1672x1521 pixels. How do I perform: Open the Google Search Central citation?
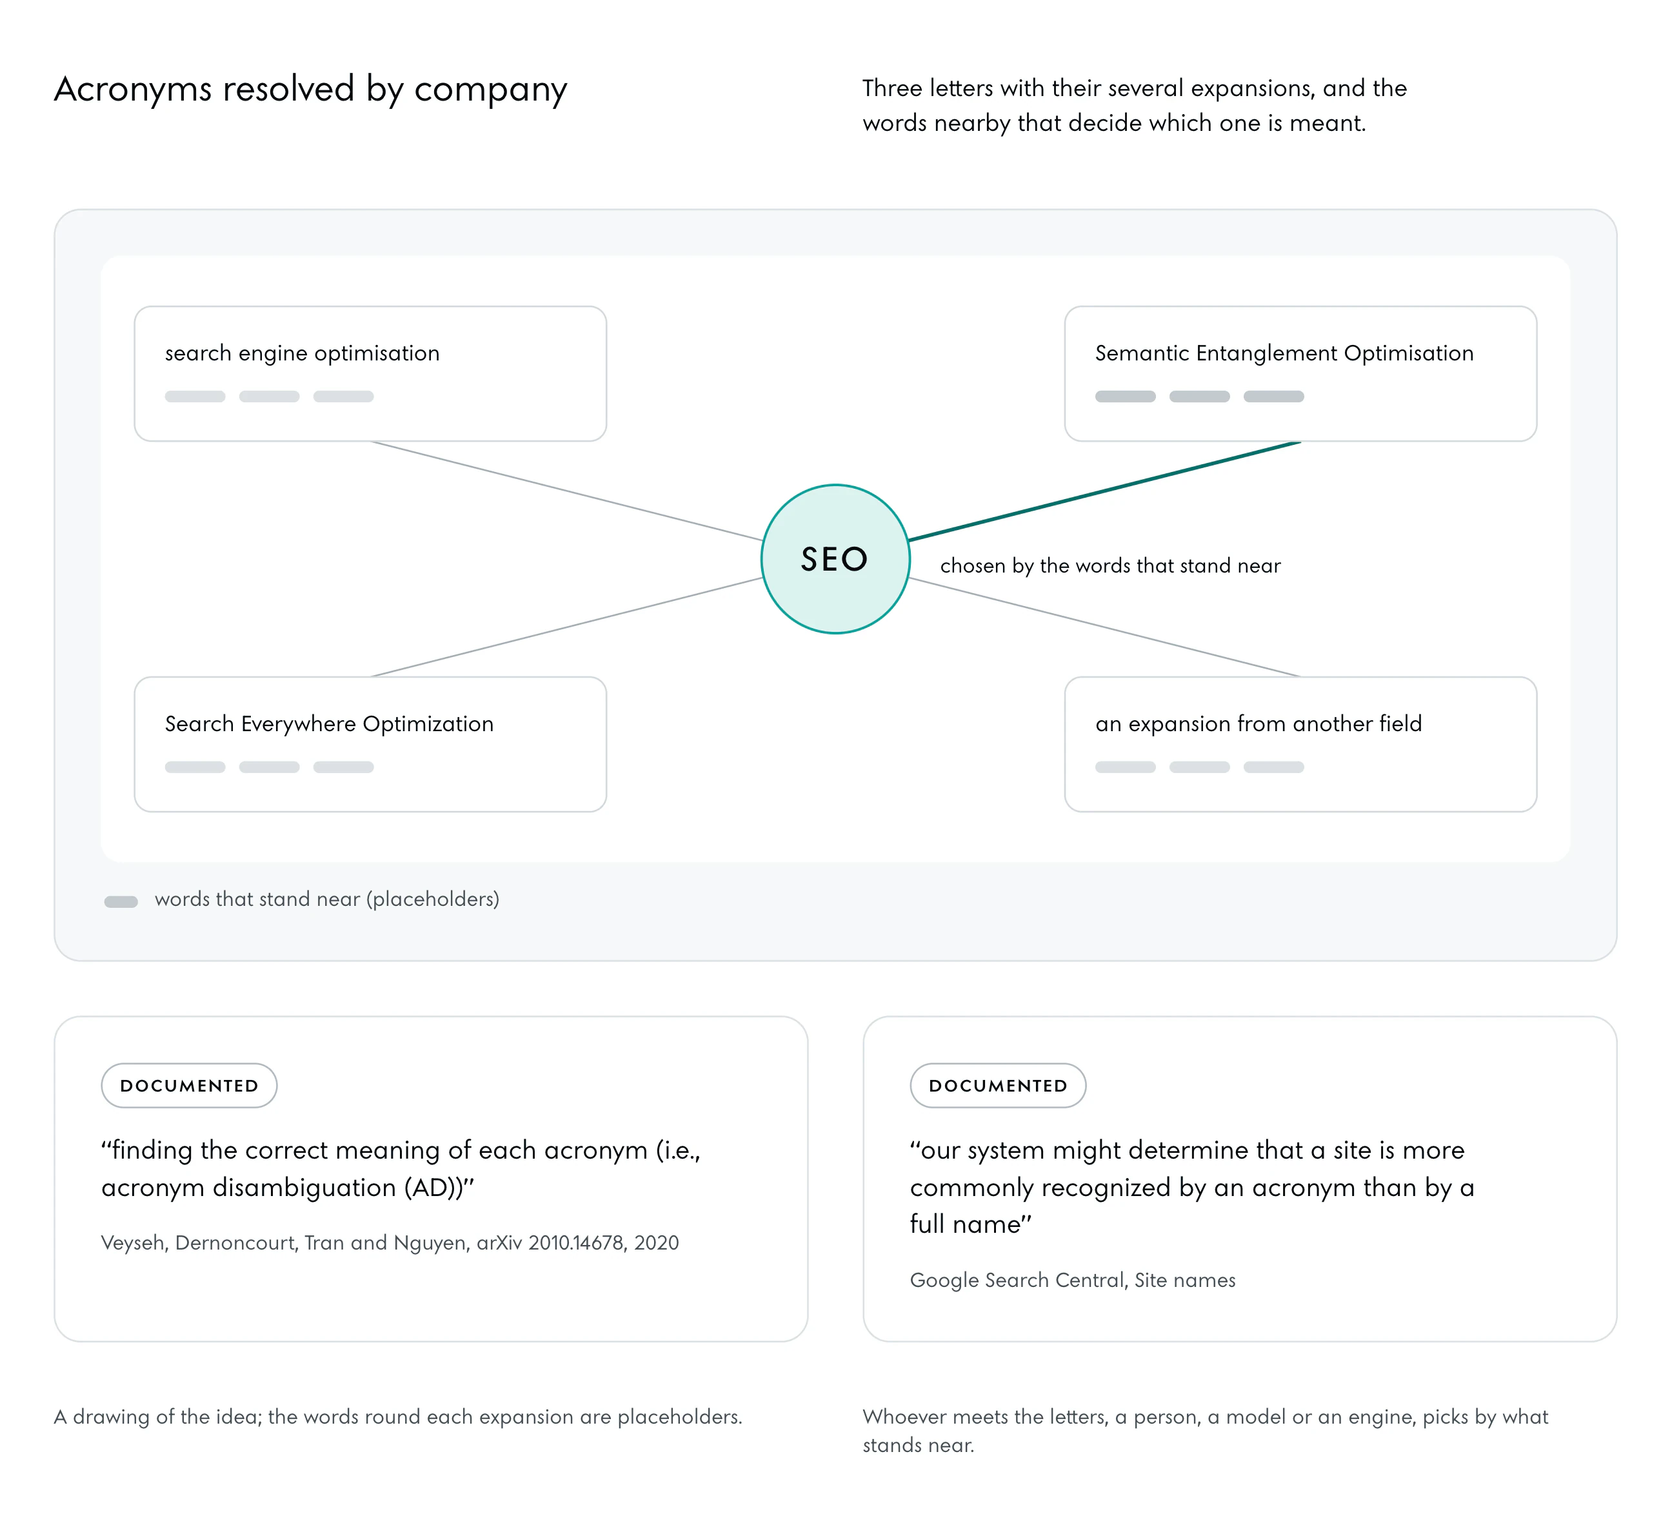click(1072, 1280)
